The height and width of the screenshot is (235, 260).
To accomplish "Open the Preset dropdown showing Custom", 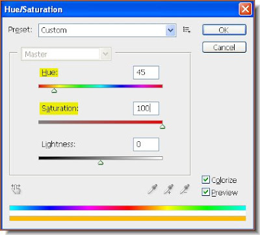I will point(107,30).
